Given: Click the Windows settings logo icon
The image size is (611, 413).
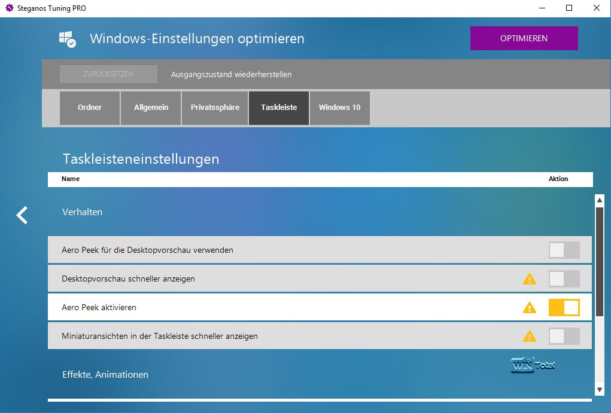Looking at the screenshot, I should (x=68, y=39).
